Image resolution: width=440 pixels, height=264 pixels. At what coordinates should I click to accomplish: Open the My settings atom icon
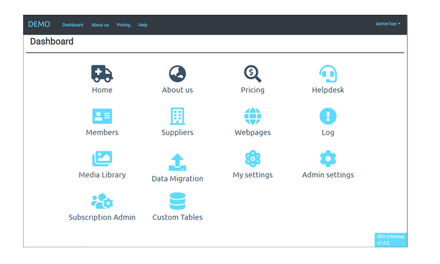(x=253, y=158)
